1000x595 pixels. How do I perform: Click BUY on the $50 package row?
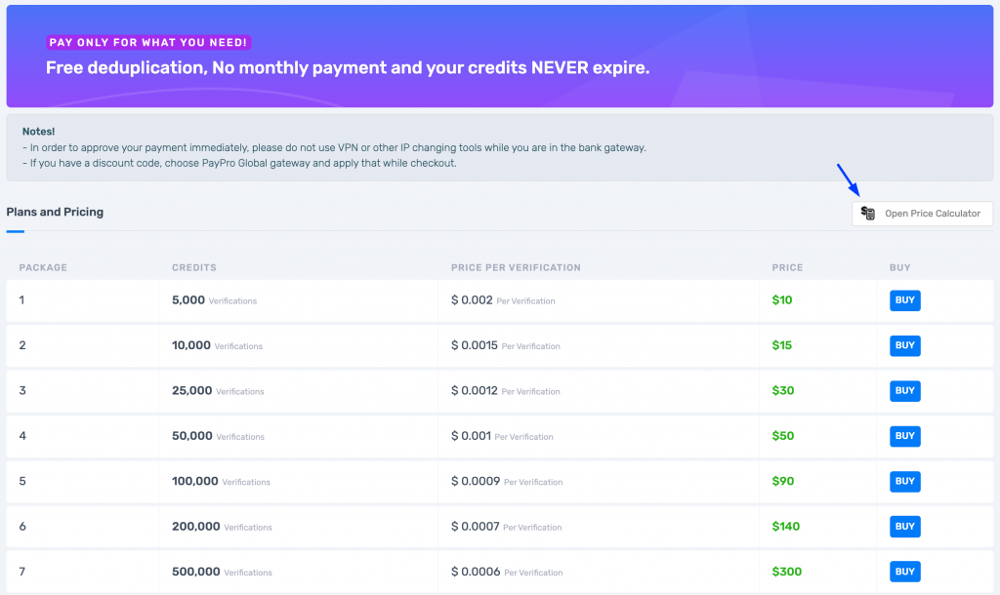(904, 436)
